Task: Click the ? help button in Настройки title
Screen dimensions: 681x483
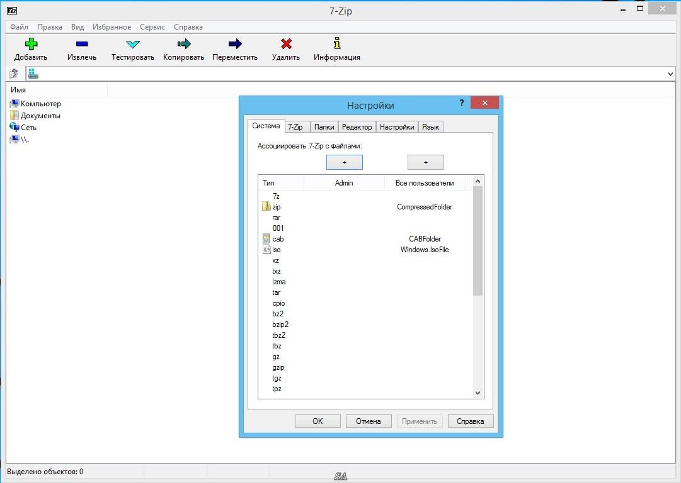Action: pos(461,103)
